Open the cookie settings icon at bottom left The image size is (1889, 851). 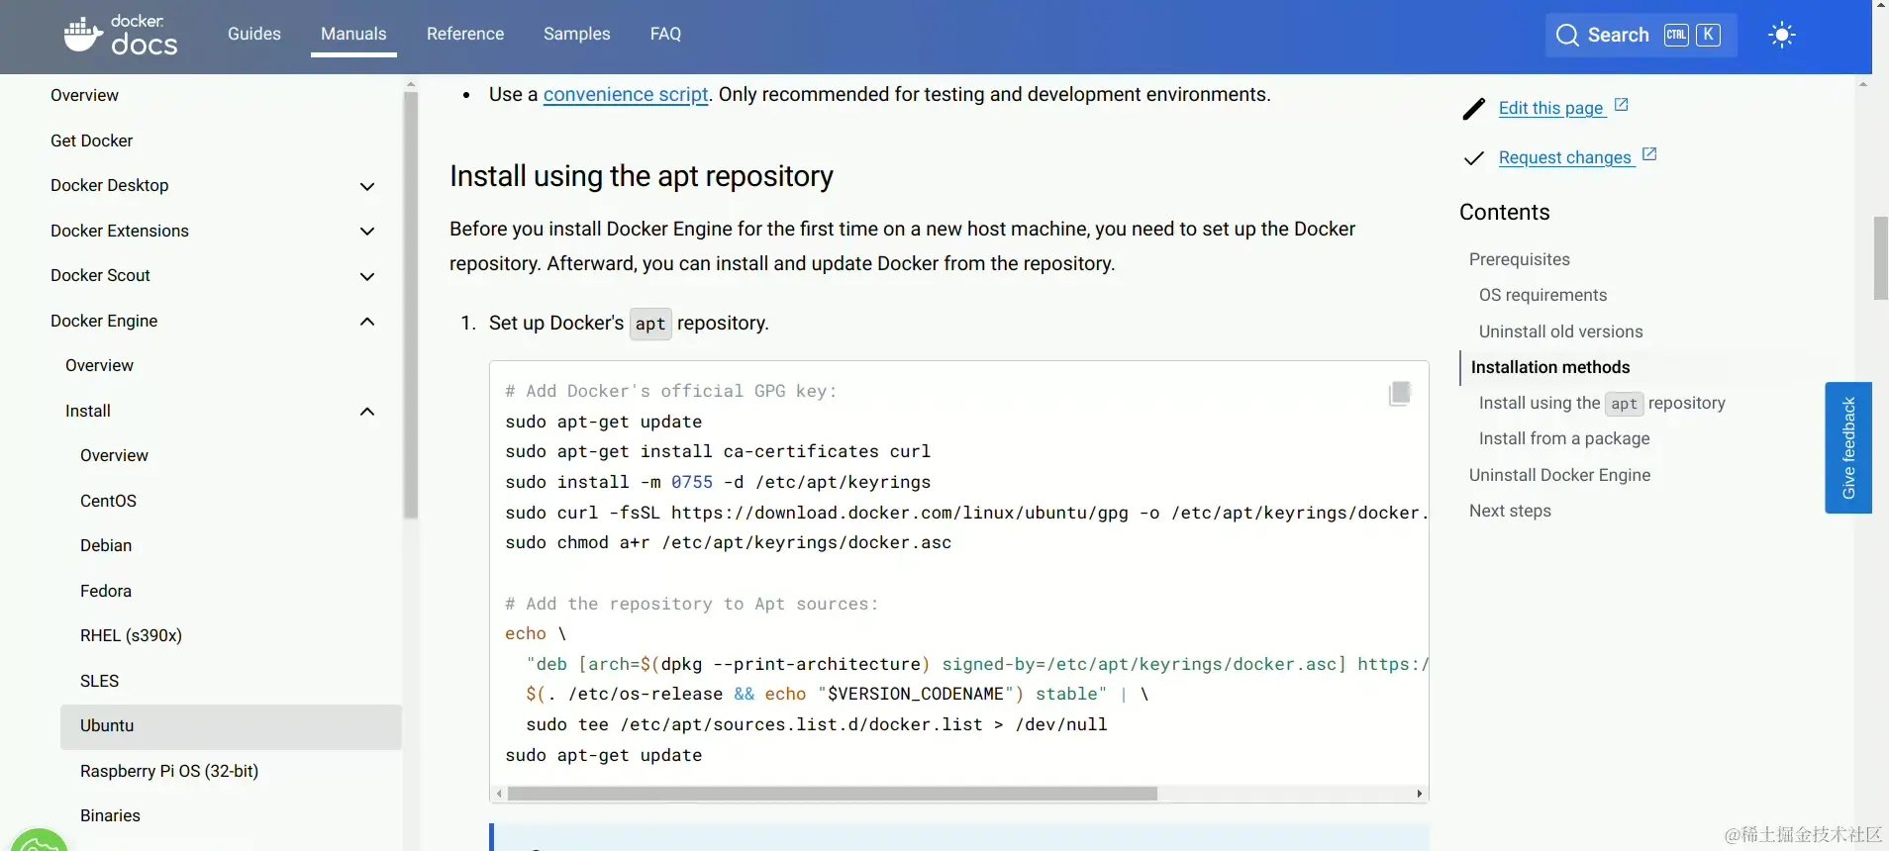(x=39, y=840)
